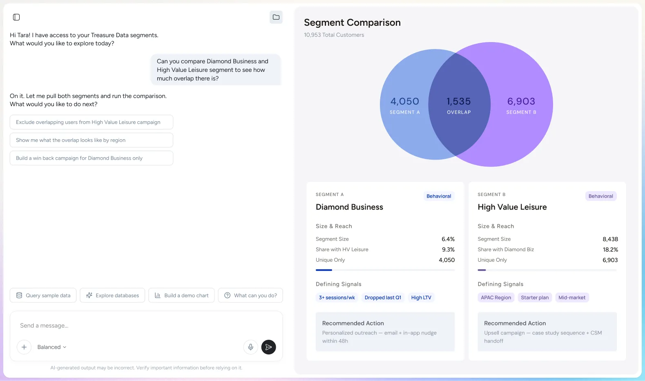Select the Dropped last Q1 signal tag
This screenshot has width=645, height=381.
coord(383,298)
